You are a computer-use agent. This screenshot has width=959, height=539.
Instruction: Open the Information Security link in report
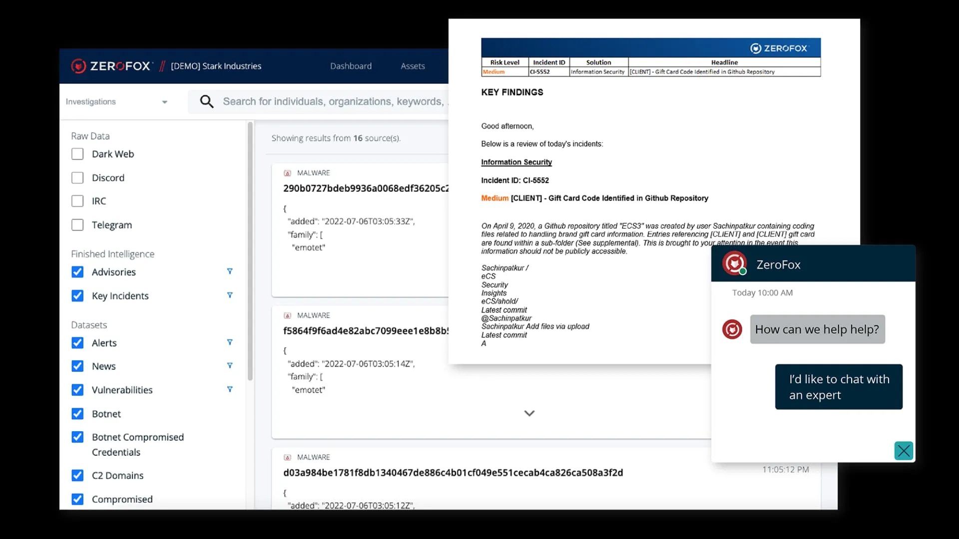point(516,162)
